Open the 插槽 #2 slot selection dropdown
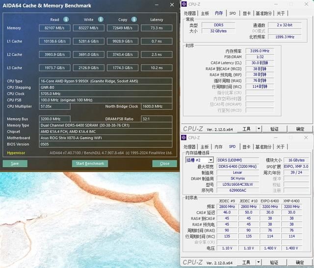Image resolution: width=314 pixels, height=268 pixels. [211, 160]
